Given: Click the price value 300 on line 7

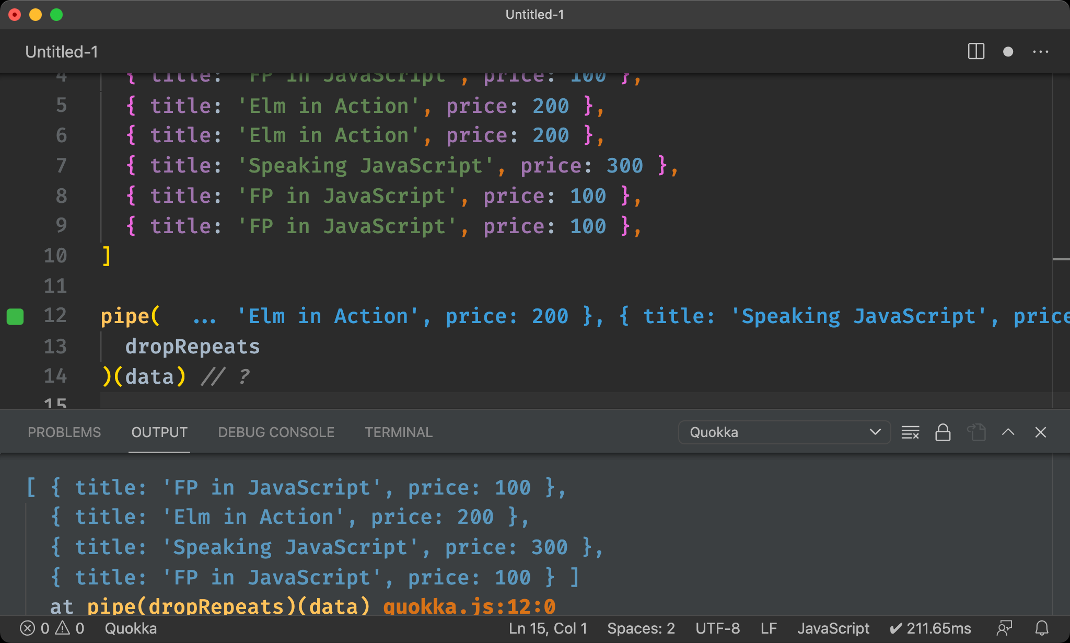Looking at the screenshot, I should tap(625, 166).
